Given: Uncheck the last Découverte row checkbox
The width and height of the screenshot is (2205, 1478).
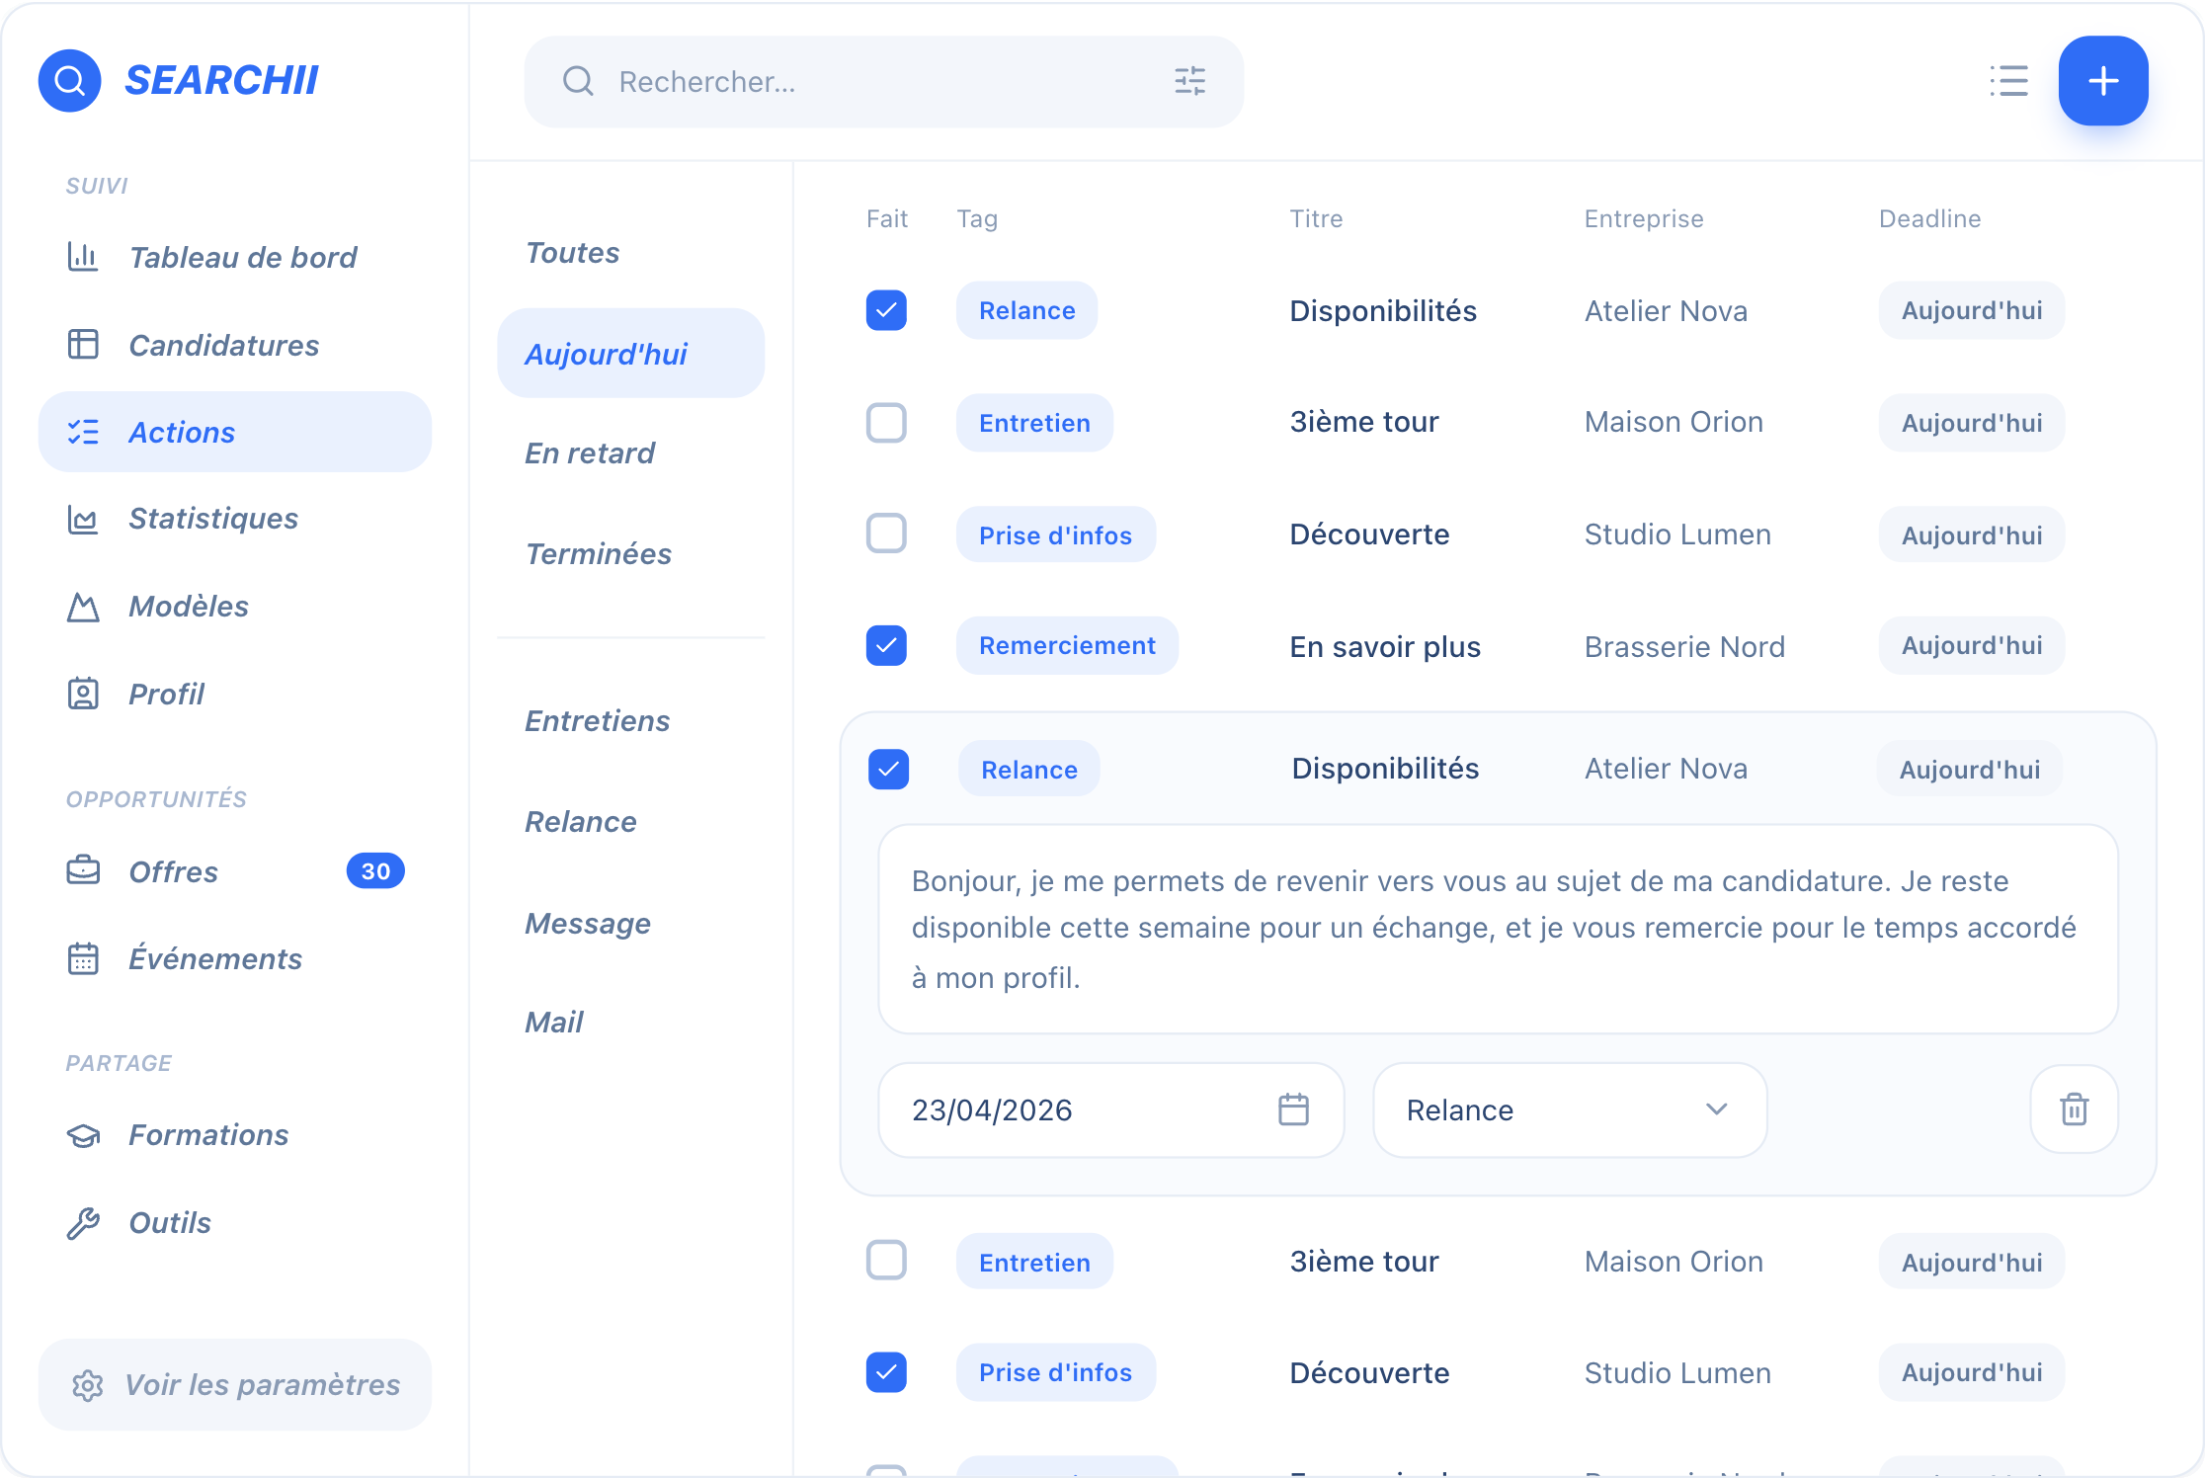Looking at the screenshot, I should coord(886,1371).
